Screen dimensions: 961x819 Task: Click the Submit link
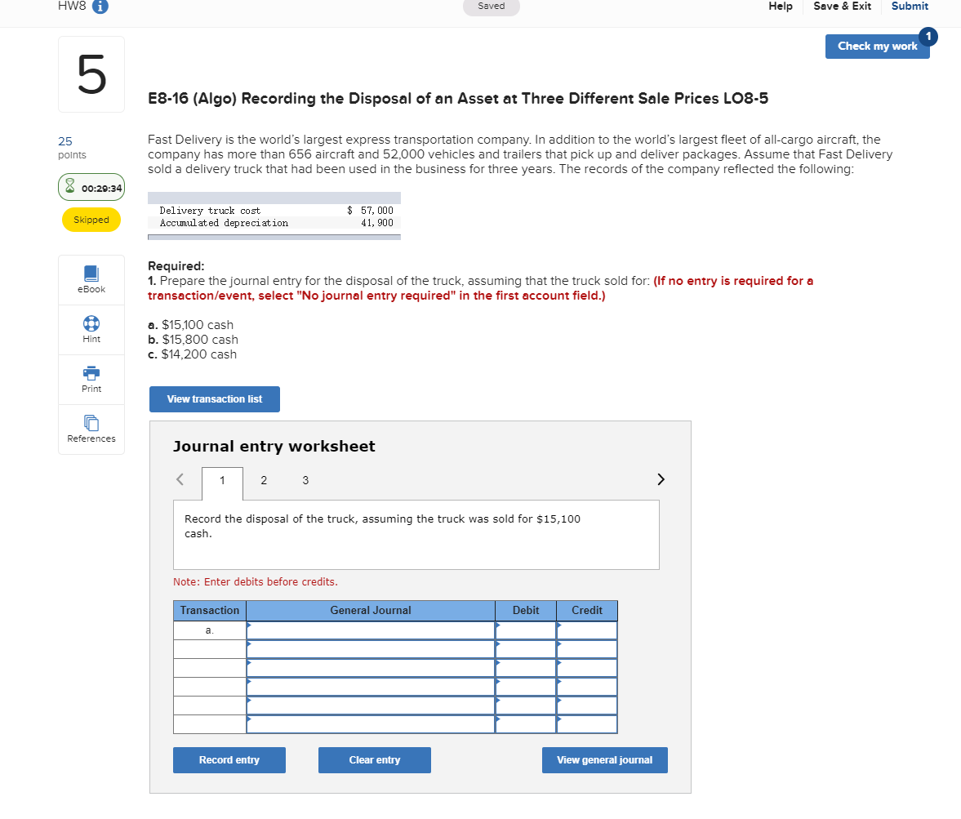point(910,7)
